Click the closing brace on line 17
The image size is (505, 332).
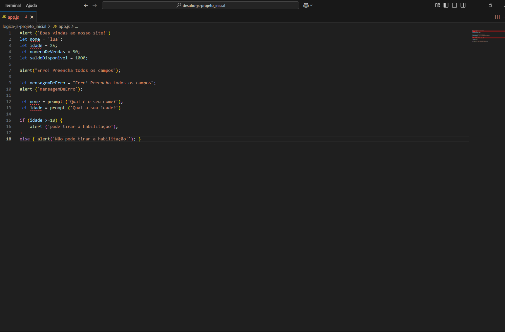click(21, 133)
